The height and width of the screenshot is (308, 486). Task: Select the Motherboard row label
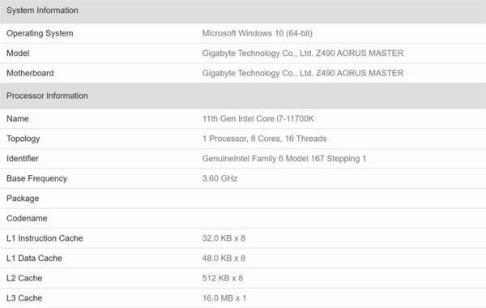point(30,73)
